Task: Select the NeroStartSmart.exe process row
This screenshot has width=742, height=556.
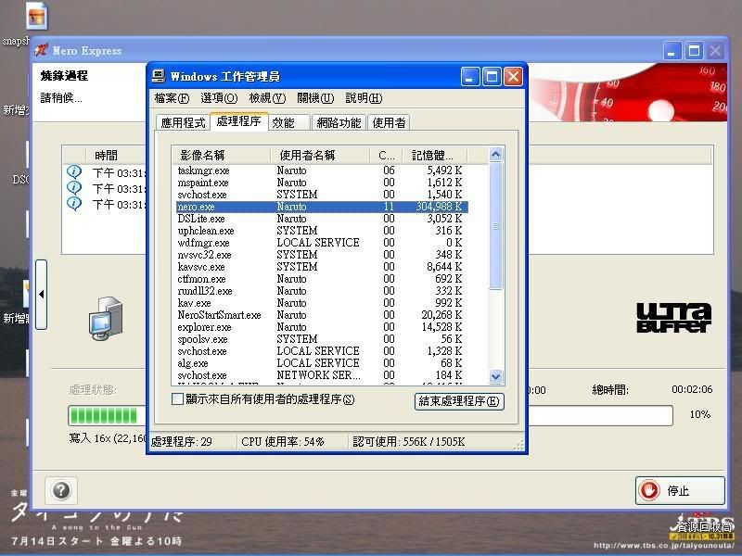Action: point(320,315)
